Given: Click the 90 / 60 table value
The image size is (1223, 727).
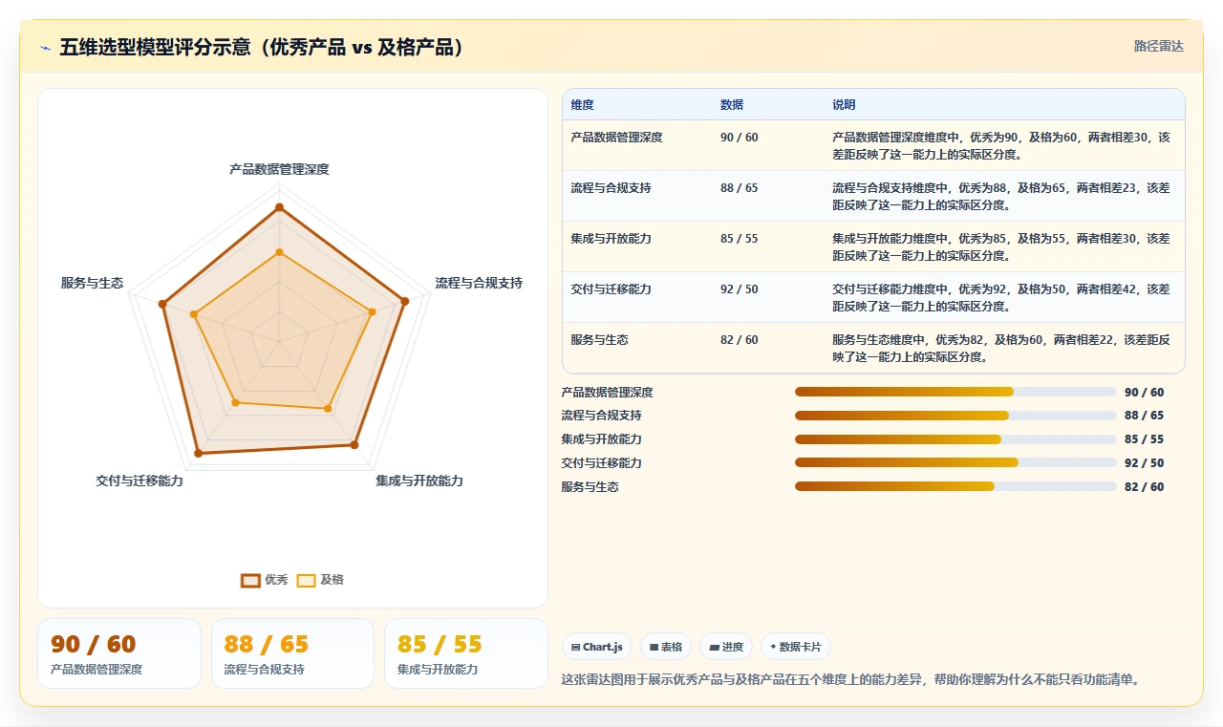Looking at the screenshot, I should (x=739, y=138).
